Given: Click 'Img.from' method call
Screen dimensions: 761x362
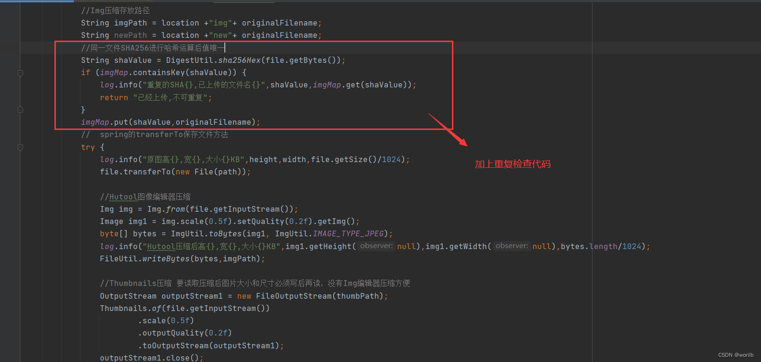Looking at the screenshot, I should tap(166, 209).
